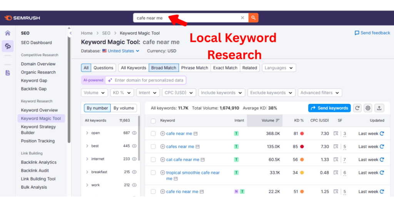Open the Volume filter dropdown

coord(94,93)
